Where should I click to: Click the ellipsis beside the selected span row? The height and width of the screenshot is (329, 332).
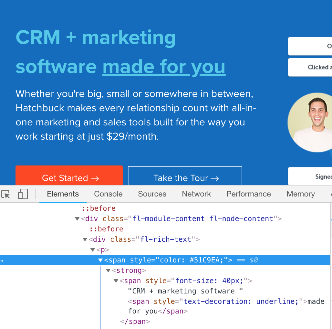(2, 260)
